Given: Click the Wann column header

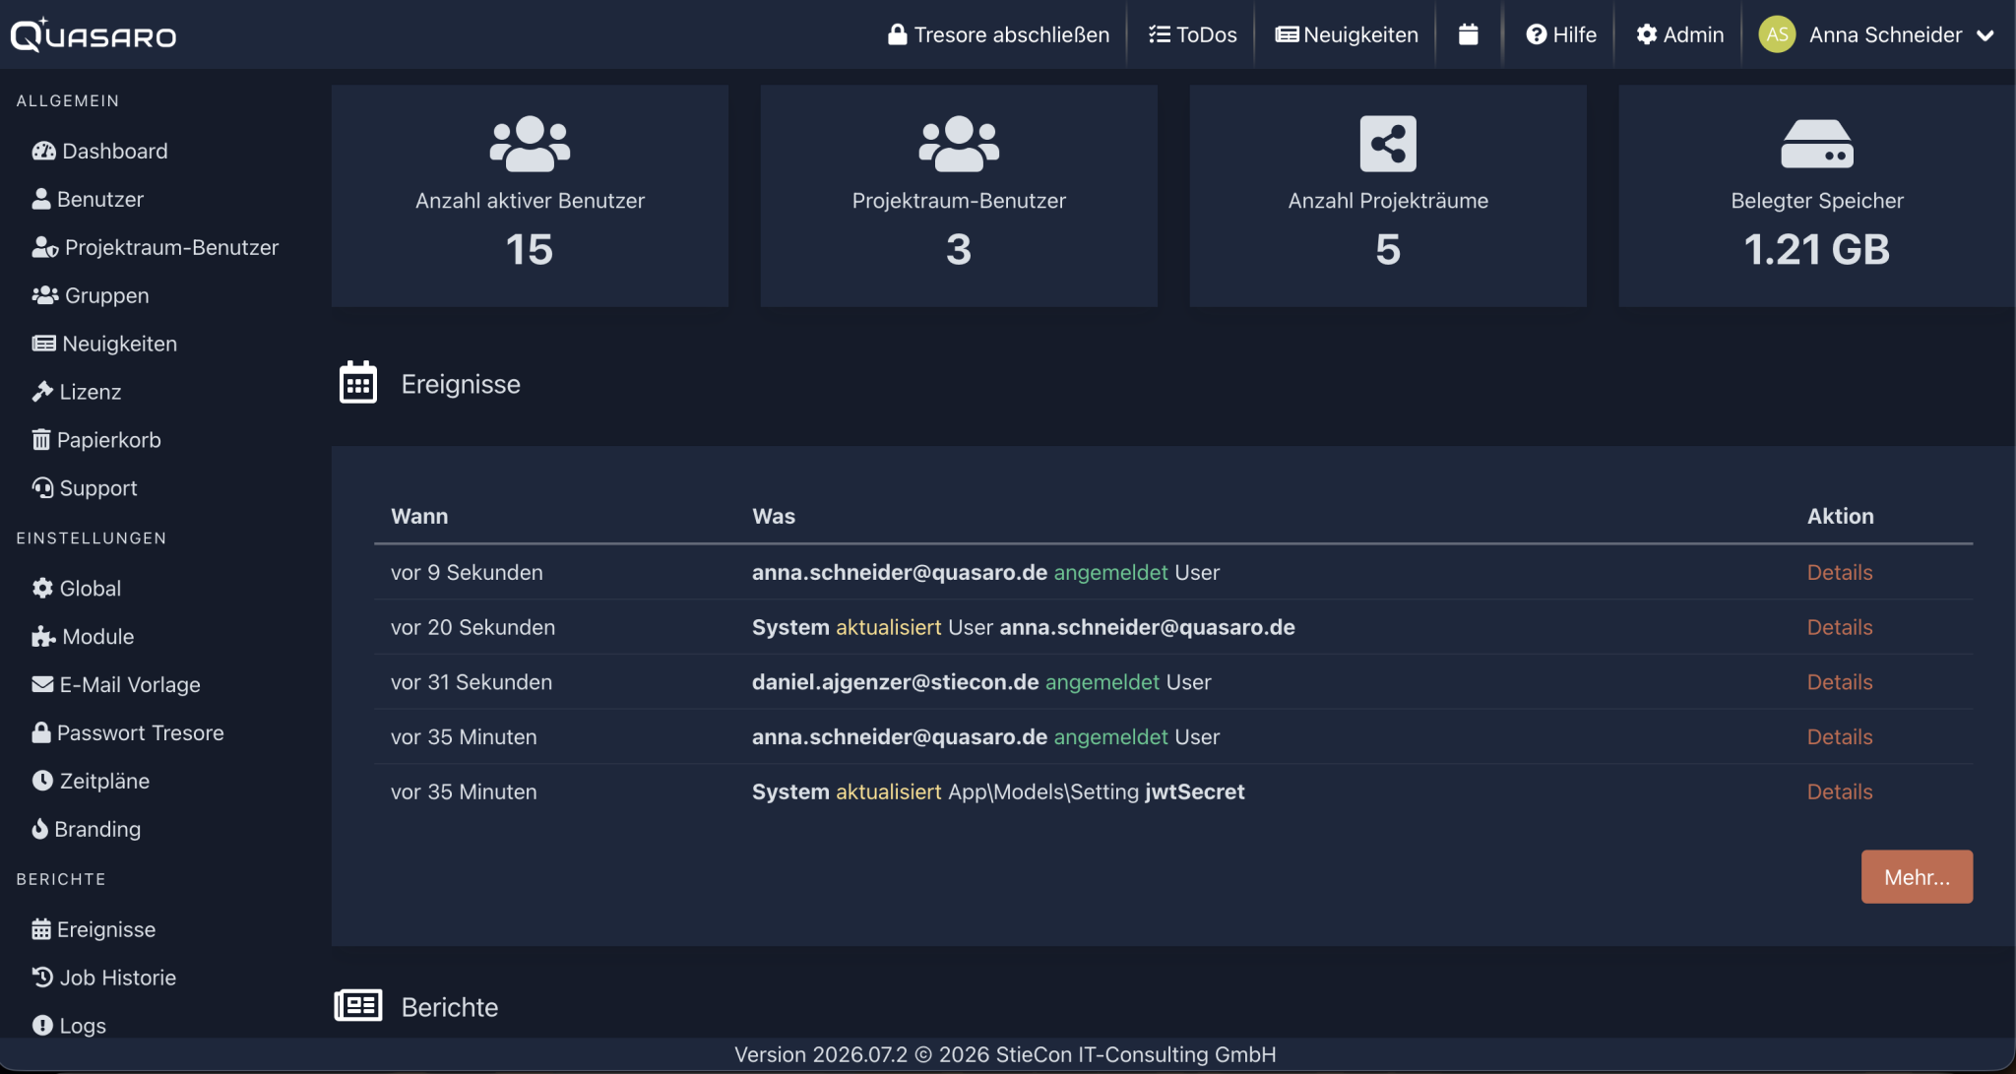Looking at the screenshot, I should [419, 517].
